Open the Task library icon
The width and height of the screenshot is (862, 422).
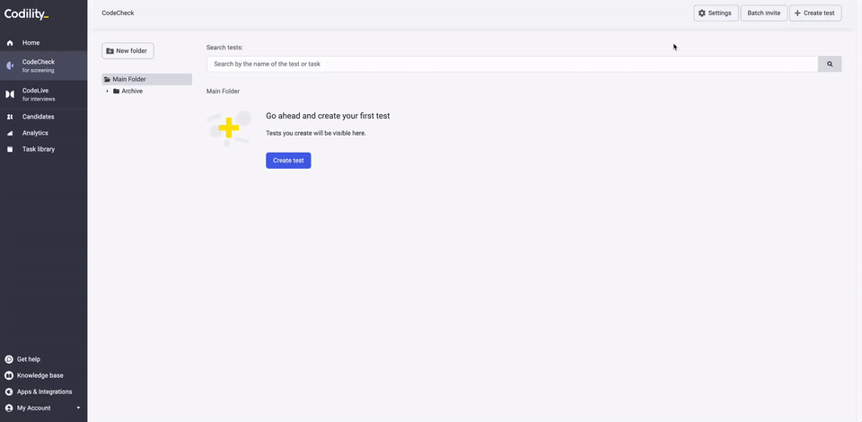(x=10, y=149)
